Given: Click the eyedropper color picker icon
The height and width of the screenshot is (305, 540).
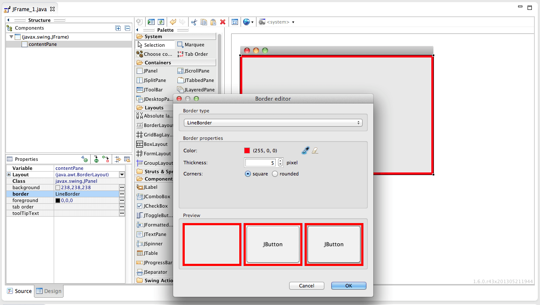Looking at the screenshot, I should pos(305,151).
